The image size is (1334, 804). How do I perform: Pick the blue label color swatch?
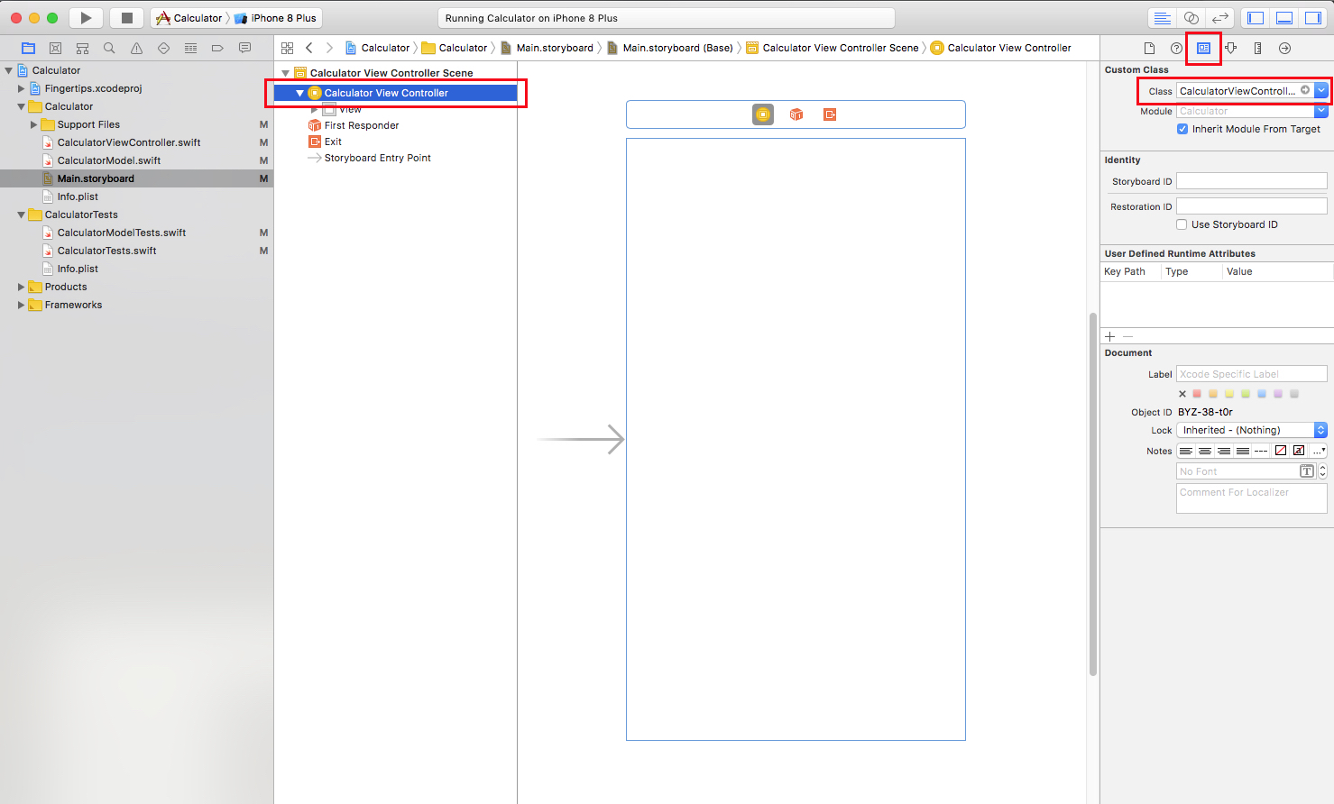pyautogui.click(x=1262, y=394)
